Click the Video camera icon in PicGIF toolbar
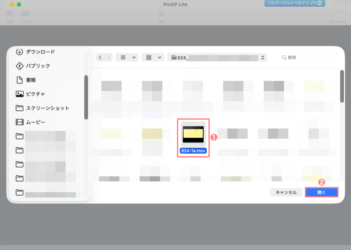Image resolution: width=351 pixels, height=250 pixels. tap(25, 14)
